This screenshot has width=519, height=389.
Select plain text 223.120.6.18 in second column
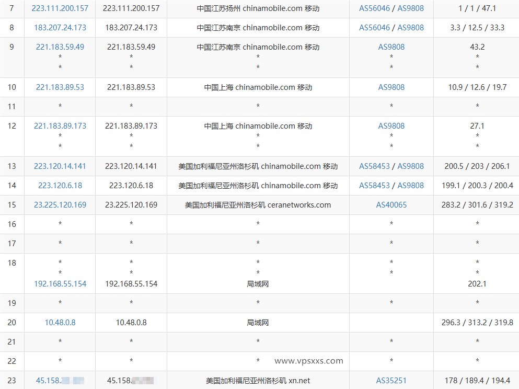point(131,186)
